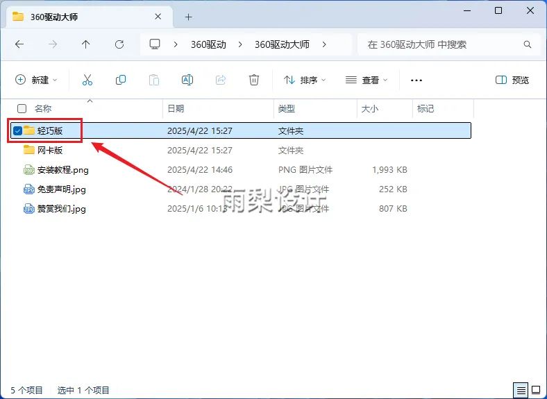The image size is (547, 399).
Task: Click the 2025/4/22 14:46 date cell
Action: coord(200,170)
